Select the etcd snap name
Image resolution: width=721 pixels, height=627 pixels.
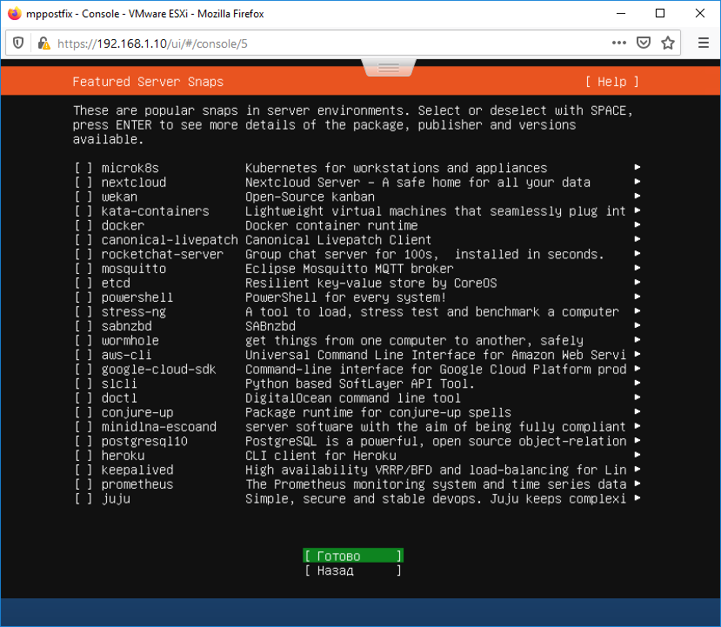tap(116, 283)
